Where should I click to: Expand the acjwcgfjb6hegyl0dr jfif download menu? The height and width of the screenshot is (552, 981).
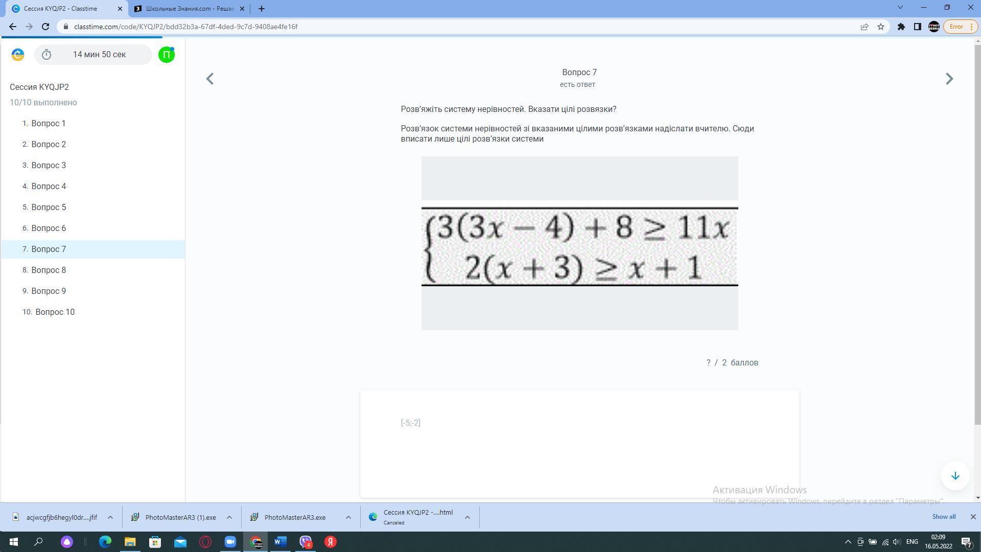tap(110, 517)
